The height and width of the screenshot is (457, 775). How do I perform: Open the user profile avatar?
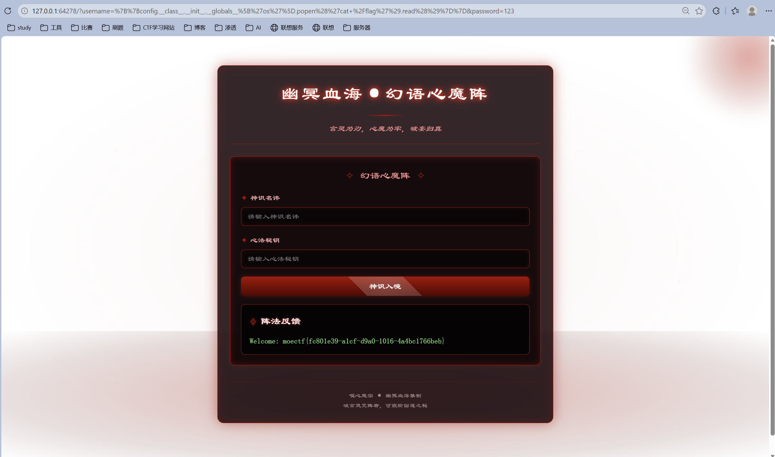[x=752, y=11]
